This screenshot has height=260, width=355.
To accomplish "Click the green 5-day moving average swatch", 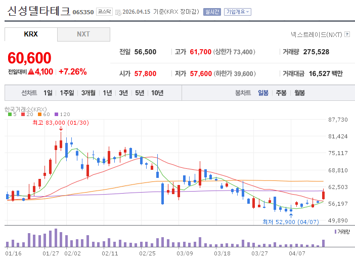I will 10,115.
